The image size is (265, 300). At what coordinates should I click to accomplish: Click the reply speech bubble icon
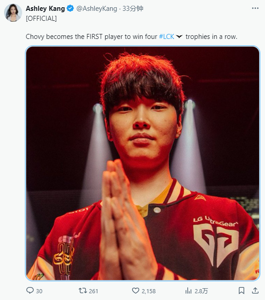tap(30, 290)
